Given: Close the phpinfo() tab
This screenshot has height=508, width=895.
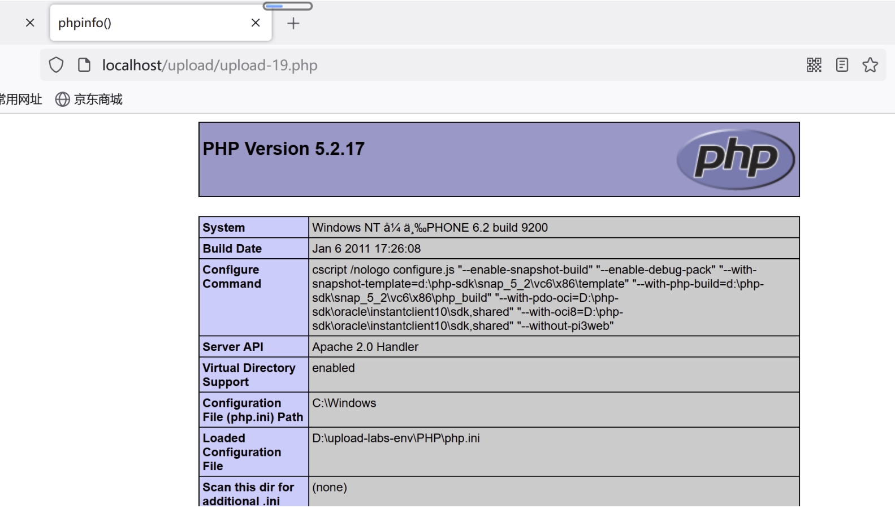Looking at the screenshot, I should tap(256, 23).
